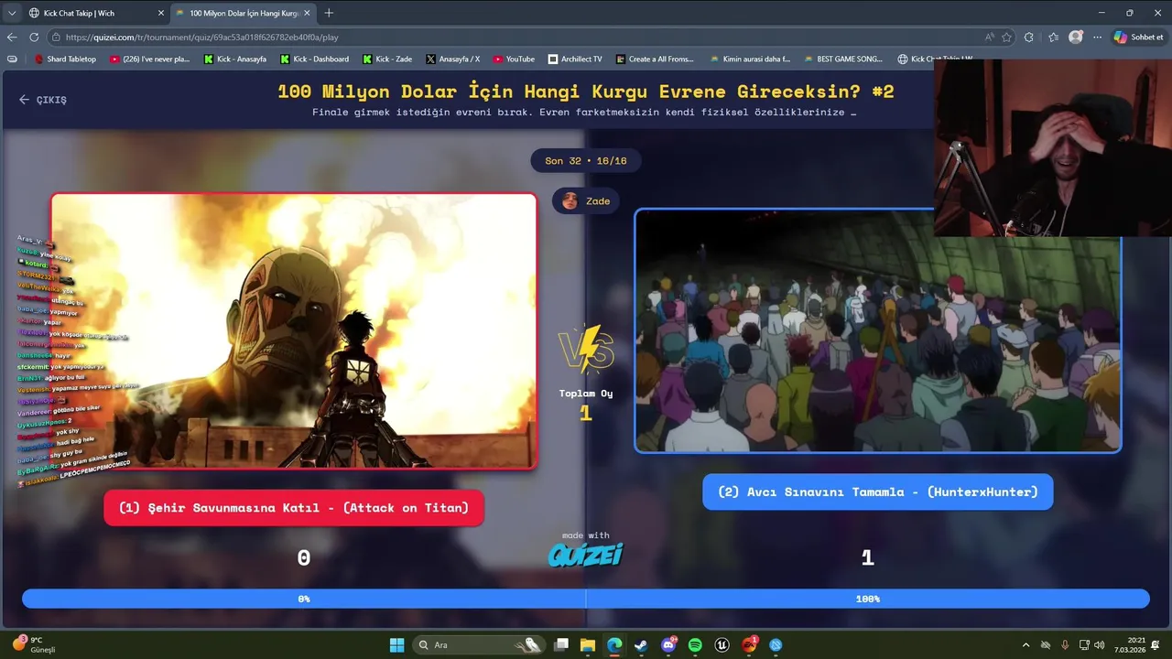
Task: Open Create a All Froms... bookmark
Action: [x=655, y=59]
